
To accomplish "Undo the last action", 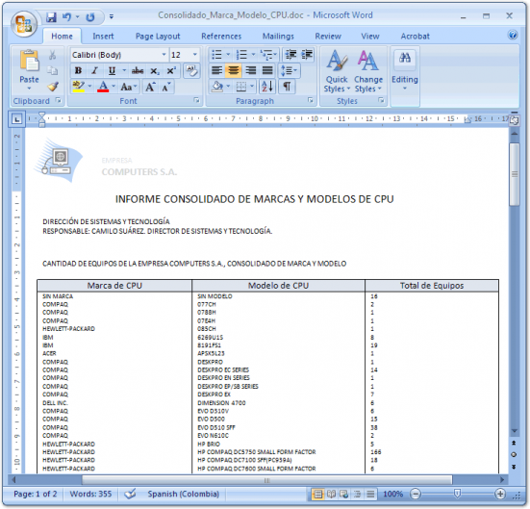I will click(x=67, y=17).
